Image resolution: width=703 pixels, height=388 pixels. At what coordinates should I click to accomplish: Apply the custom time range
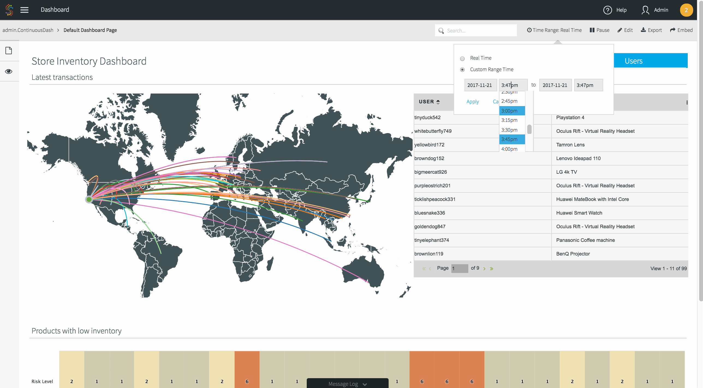pos(472,101)
